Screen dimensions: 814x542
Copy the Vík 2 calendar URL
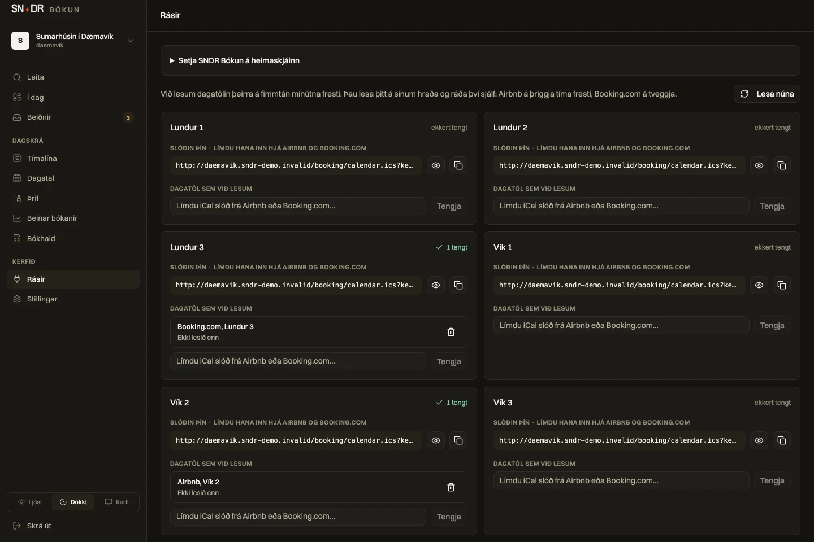458,440
